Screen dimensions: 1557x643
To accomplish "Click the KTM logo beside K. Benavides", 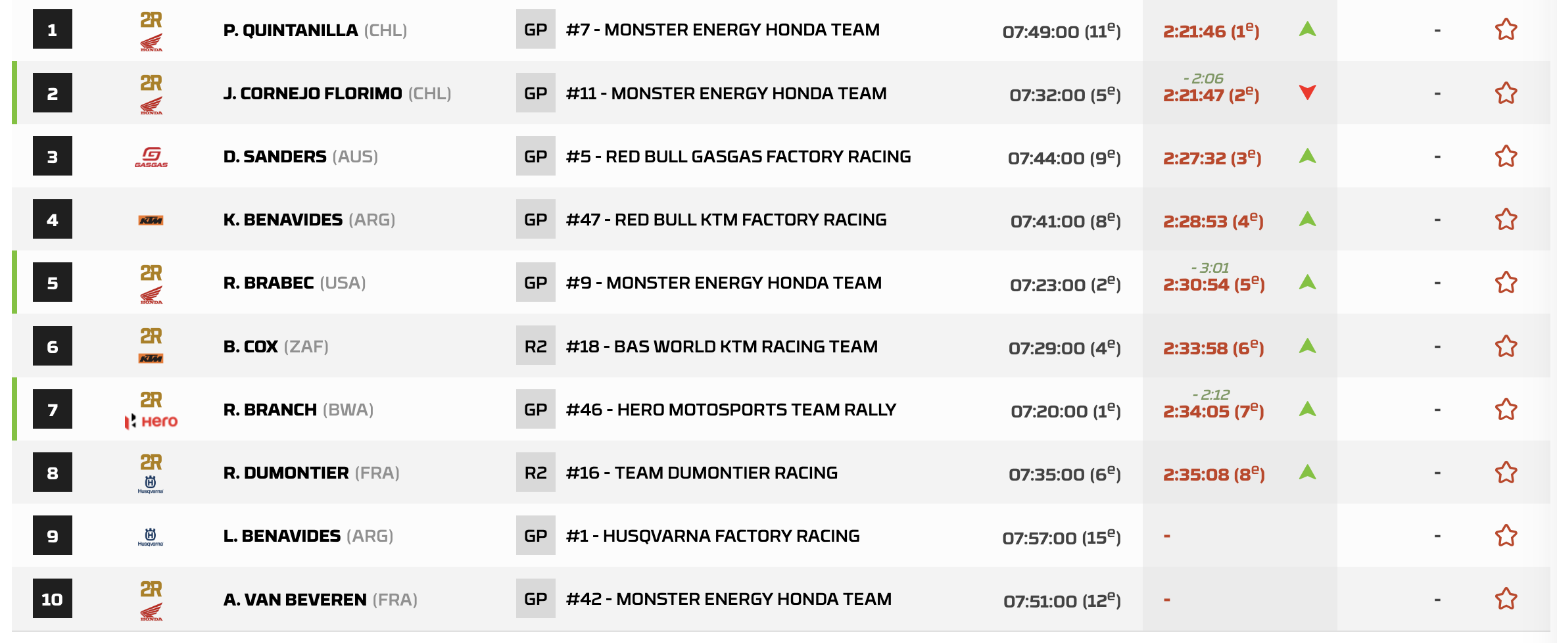I will pyautogui.click(x=151, y=220).
